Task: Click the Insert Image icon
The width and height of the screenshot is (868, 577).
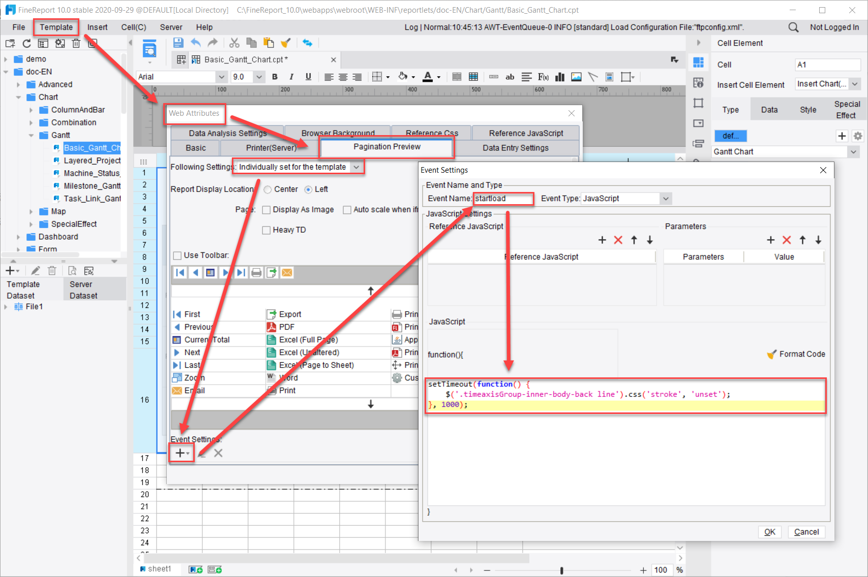Action: (576, 77)
